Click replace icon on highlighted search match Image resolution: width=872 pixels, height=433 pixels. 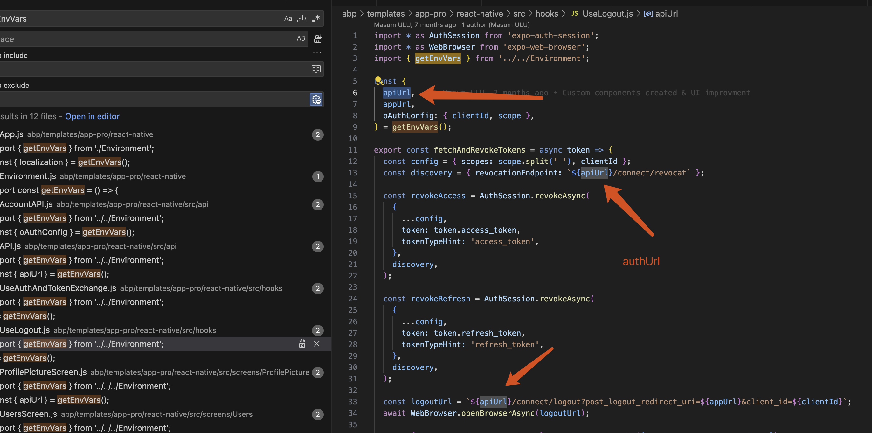click(x=302, y=344)
